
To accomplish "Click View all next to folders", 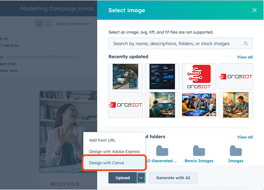I will pos(245,137).
